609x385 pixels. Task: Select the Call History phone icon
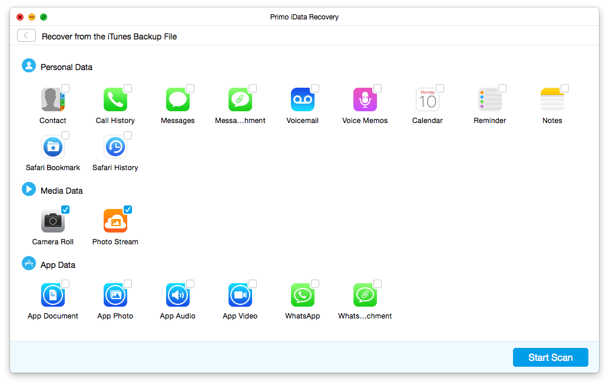click(x=115, y=99)
